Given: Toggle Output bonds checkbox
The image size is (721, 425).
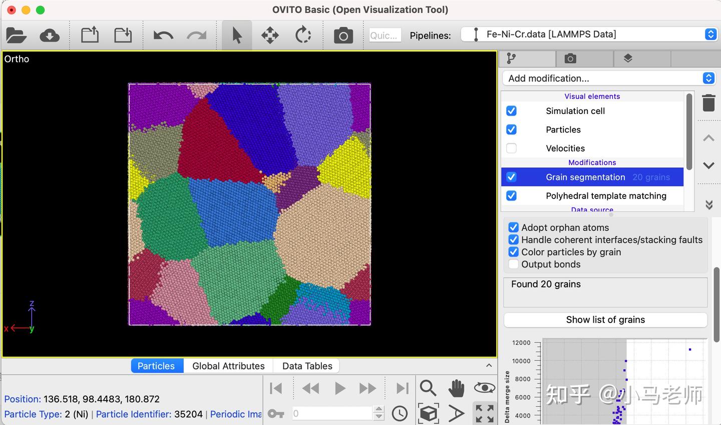Looking at the screenshot, I should pos(514,264).
